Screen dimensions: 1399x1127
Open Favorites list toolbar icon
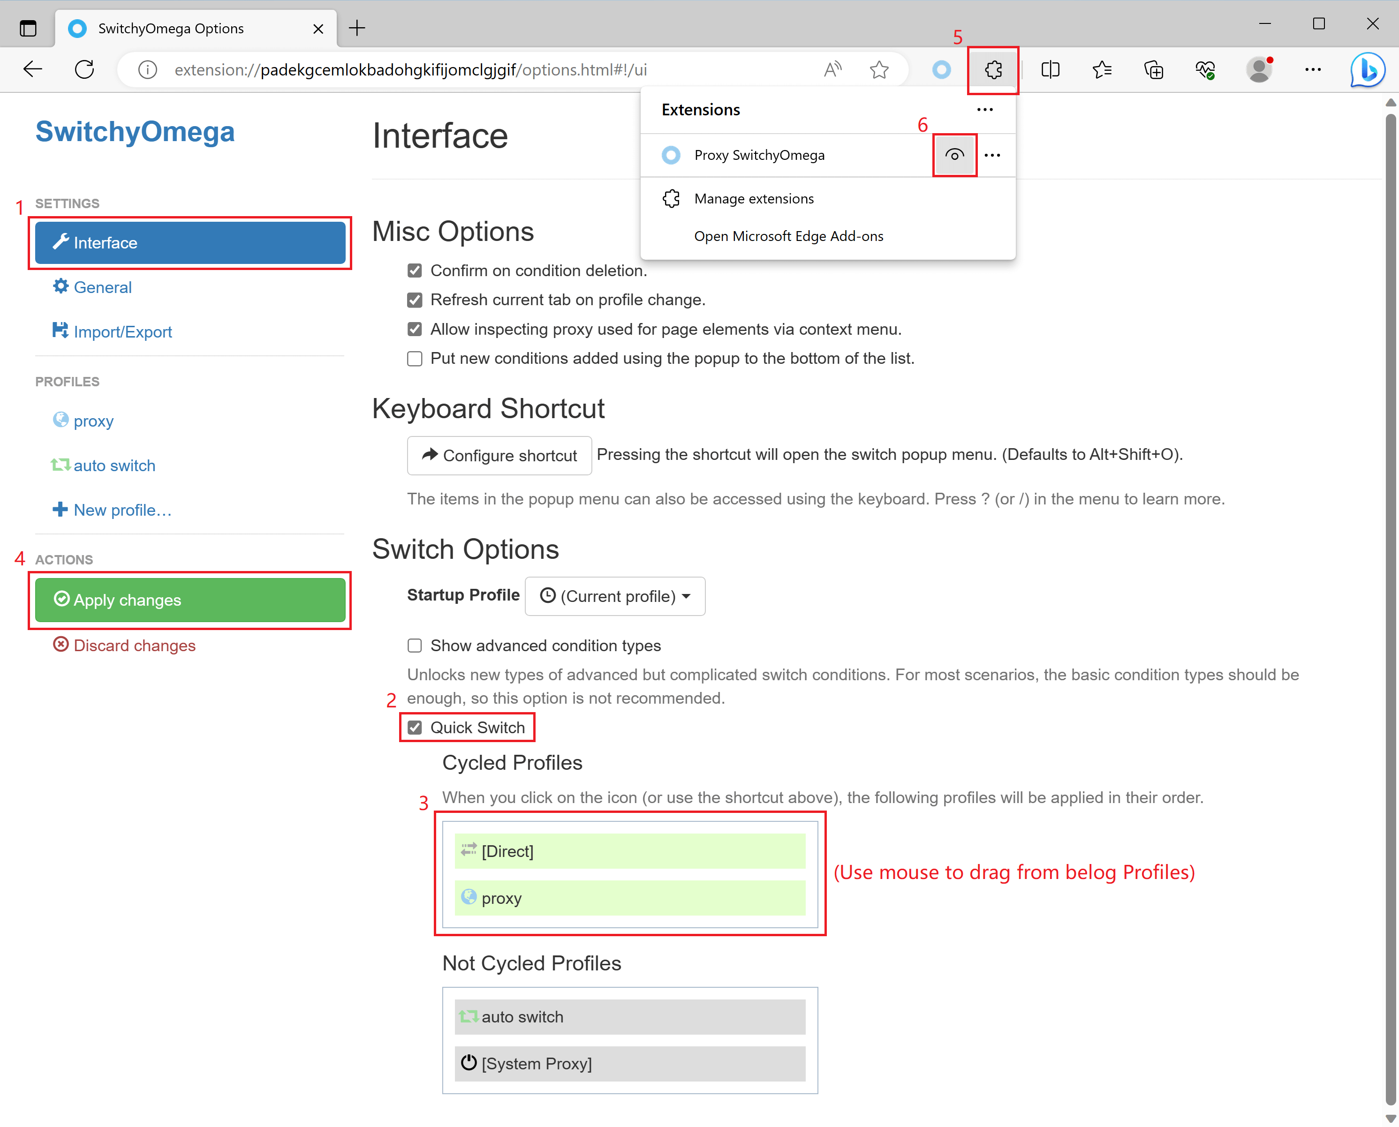coord(1102,69)
